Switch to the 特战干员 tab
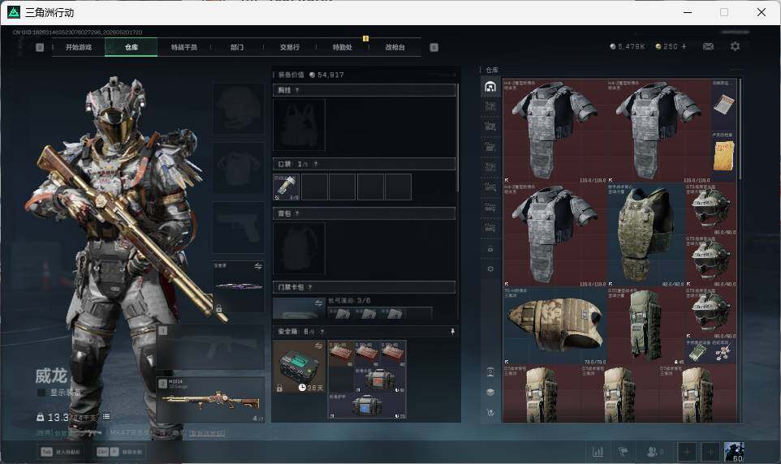This screenshot has height=464, width=781. [184, 47]
